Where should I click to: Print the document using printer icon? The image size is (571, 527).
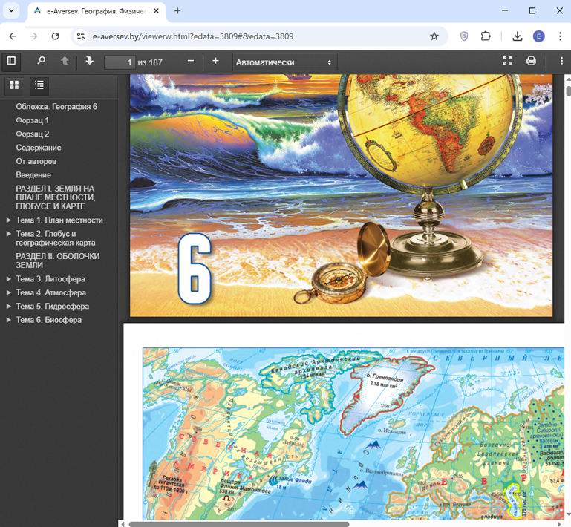(x=531, y=61)
